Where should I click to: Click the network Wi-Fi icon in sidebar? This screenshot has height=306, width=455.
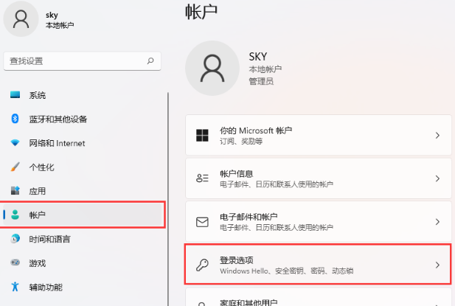15,143
